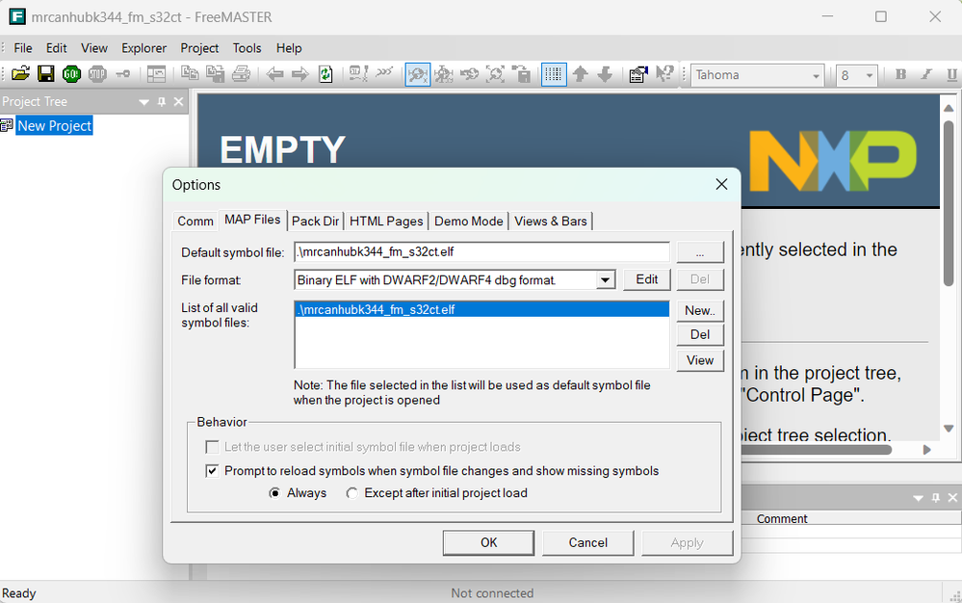This screenshot has height=603, width=962.
Task: Open the font size 8 dropdown
Action: pyautogui.click(x=870, y=75)
